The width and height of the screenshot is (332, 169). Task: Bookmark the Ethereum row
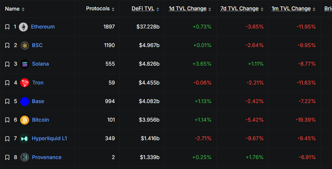(x=7, y=27)
